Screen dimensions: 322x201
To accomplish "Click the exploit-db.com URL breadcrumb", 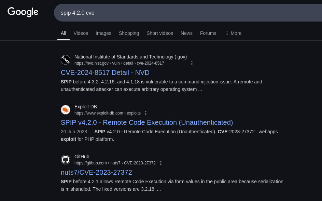I will [x=108, y=113].
